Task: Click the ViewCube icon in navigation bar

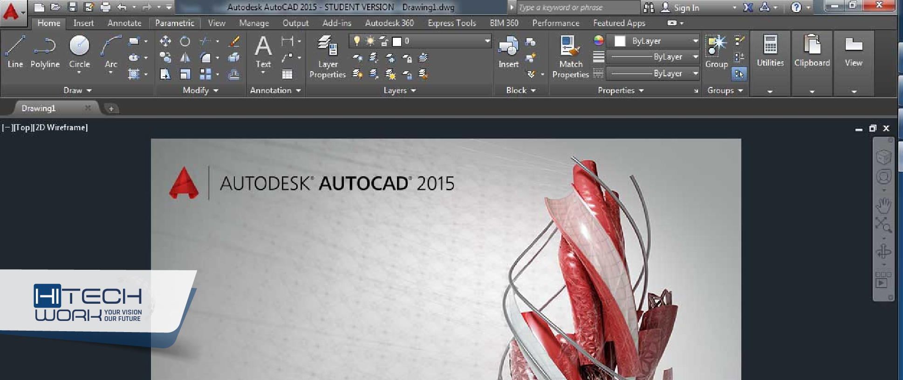Action: pyautogui.click(x=883, y=157)
